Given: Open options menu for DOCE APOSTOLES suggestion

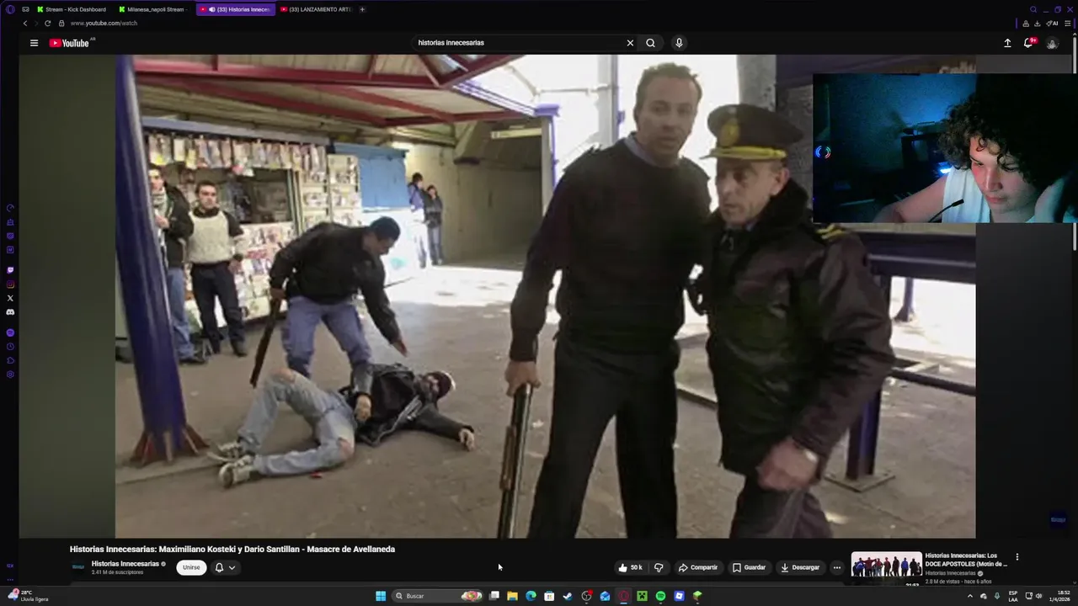Looking at the screenshot, I should [x=1017, y=556].
